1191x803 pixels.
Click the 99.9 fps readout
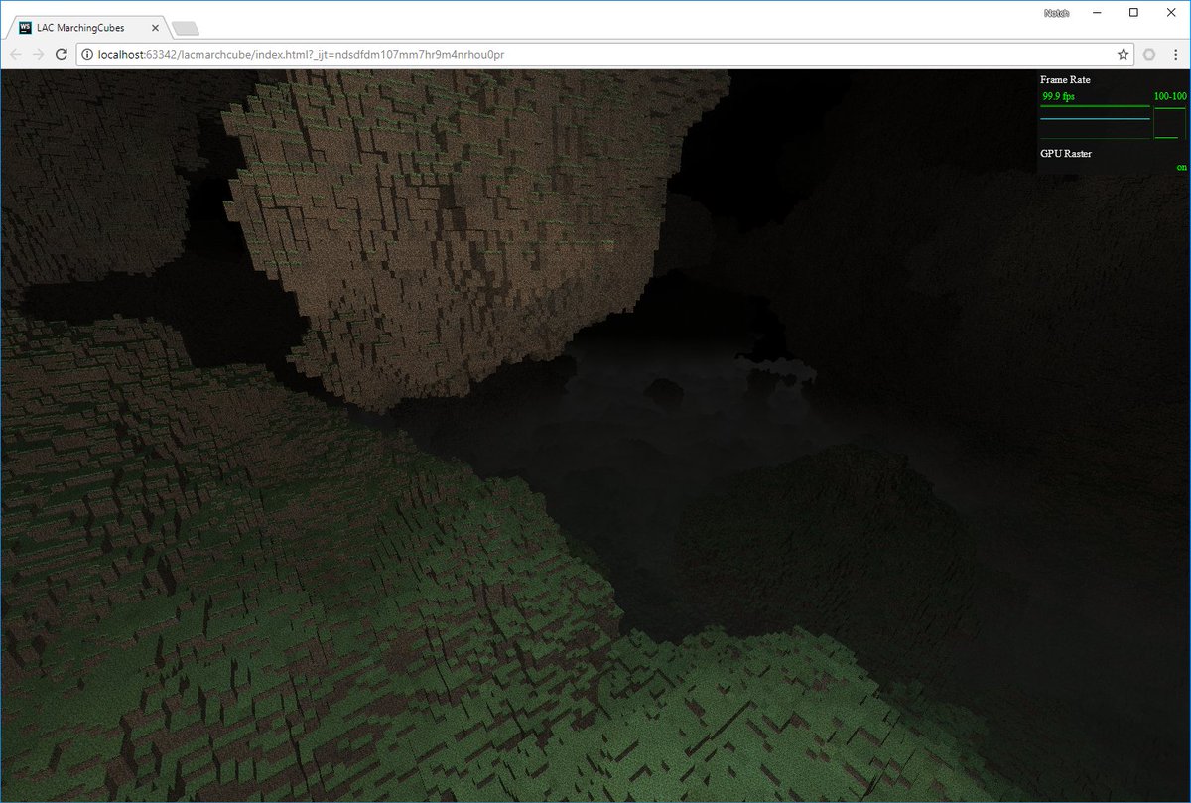(x=1058, y=96)
